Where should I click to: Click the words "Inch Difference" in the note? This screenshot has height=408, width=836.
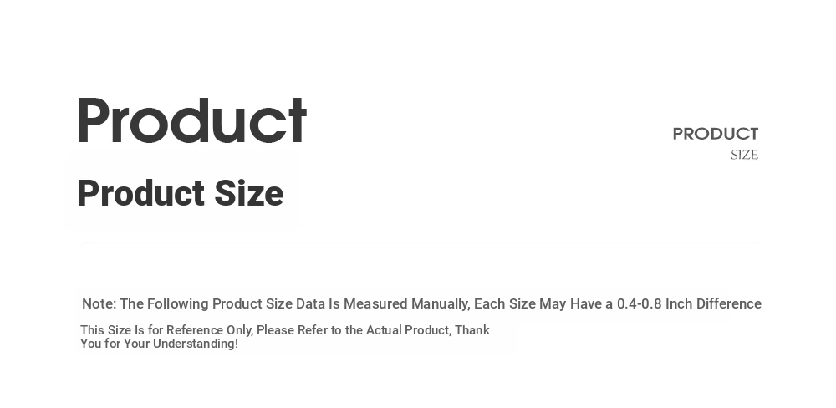(713, 304)
